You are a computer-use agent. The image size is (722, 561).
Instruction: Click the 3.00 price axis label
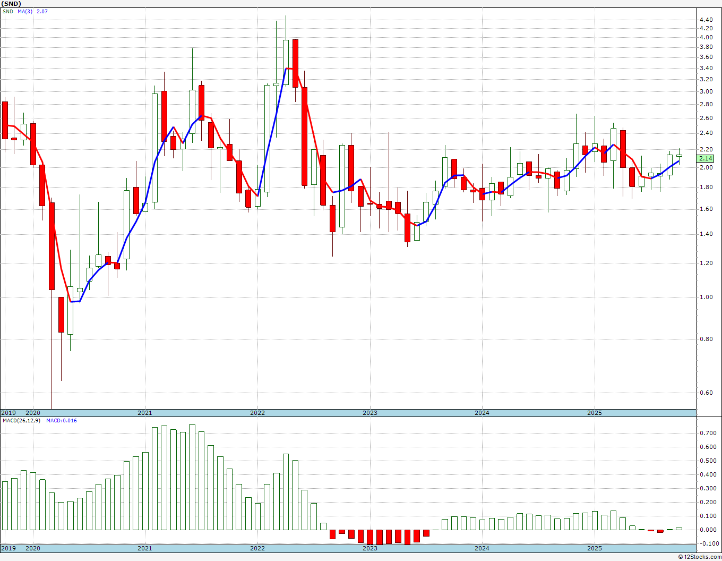click(706, 91)
